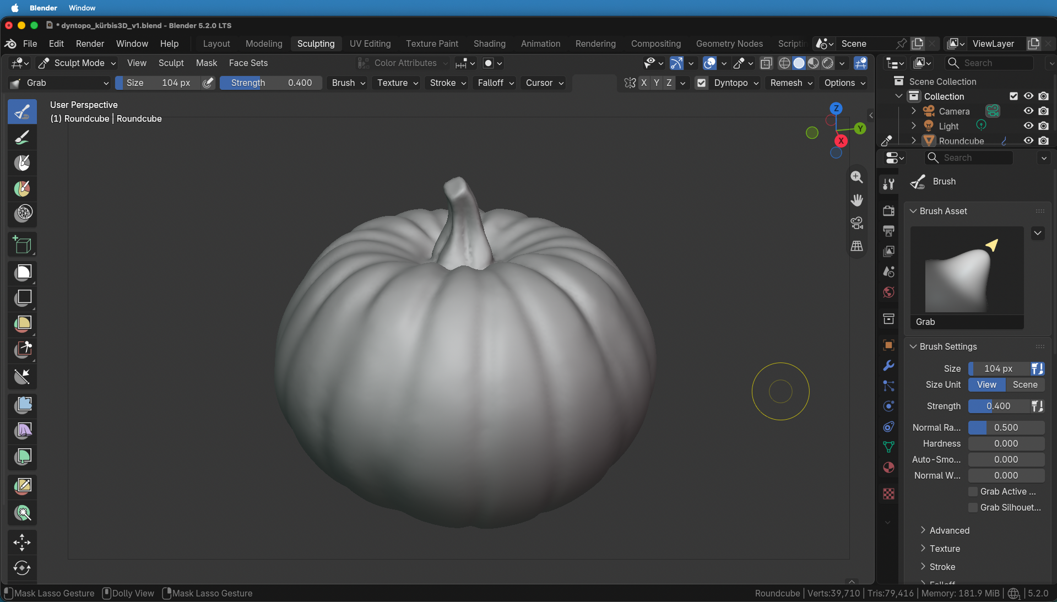Toggle the camera view icon
The image size is (1057, 602).
click(857, 223)
